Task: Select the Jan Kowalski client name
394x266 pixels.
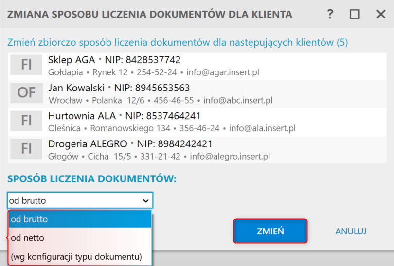Action: [x=76, y=88]
